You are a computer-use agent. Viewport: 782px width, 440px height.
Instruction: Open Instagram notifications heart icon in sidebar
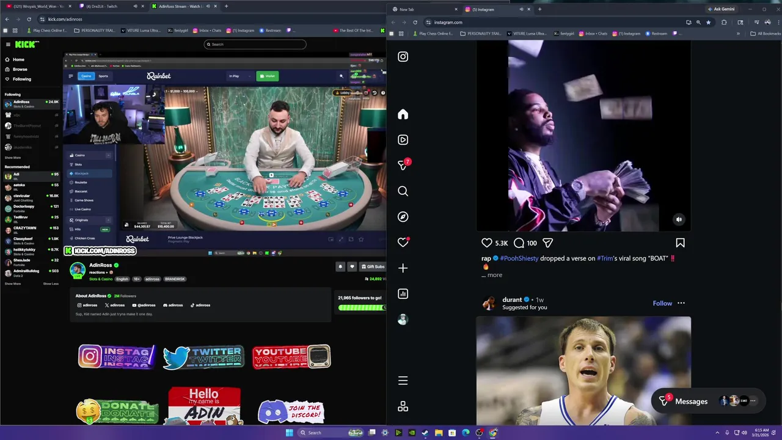pos(403,243)
